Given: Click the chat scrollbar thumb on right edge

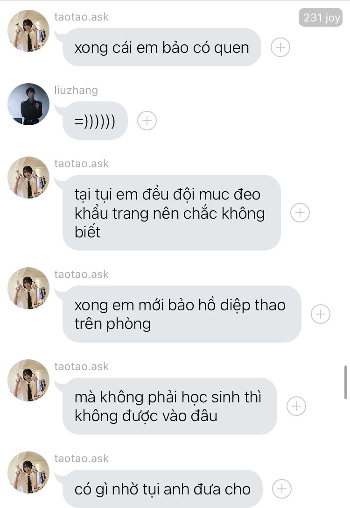Looking at the screenshot, I should (345, 382).
